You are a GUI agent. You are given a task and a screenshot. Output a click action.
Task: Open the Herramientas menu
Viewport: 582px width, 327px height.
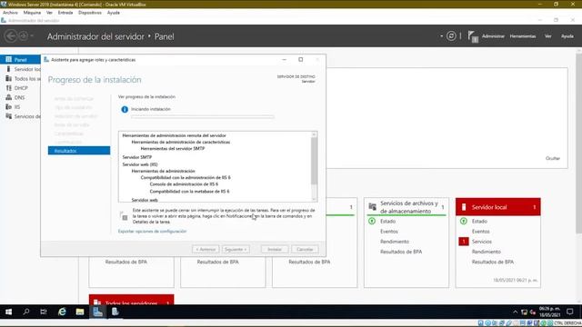point(523,36)
